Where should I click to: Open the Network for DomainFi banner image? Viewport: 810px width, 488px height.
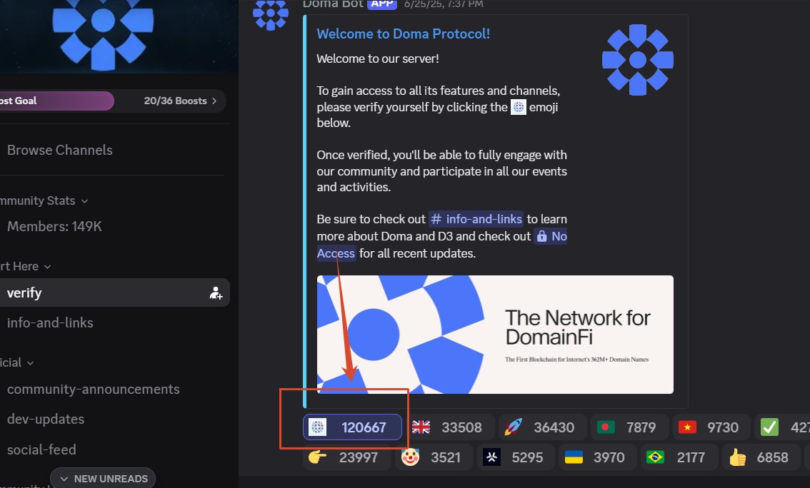(x=495, y=335)
